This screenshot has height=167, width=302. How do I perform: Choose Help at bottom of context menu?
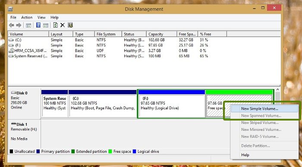264,155
